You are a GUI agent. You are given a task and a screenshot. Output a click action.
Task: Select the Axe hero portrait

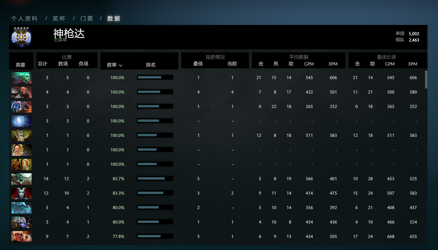point(21,92)
